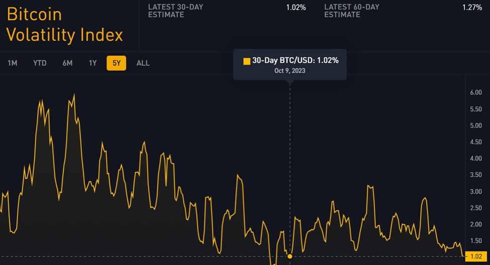Click the 3.50 y-axis label

tap(476, 175)
